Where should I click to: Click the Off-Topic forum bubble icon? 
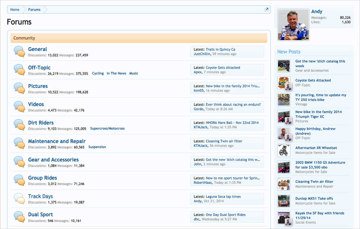(19, 70)
